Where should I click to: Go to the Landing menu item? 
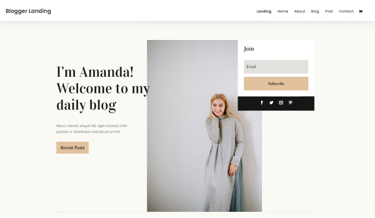coord(264,11)
